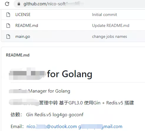Click the outlook.com email link
Image resolution: width=145 pixels, height=131 pixels.
click(x=52, y=127)
